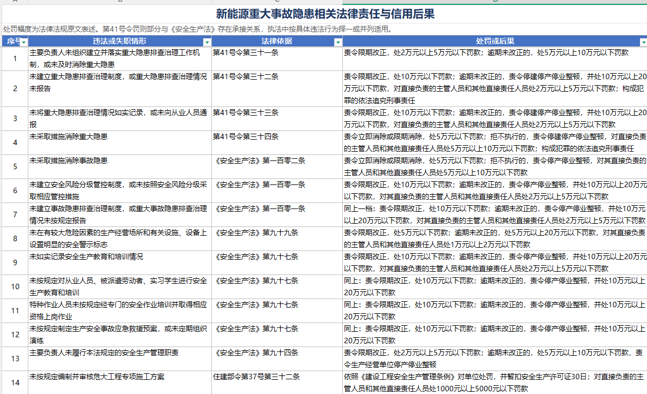Open the 处罚或后果 column filter dropdown
Screen dimensions: 647x394
coord(643,42)
